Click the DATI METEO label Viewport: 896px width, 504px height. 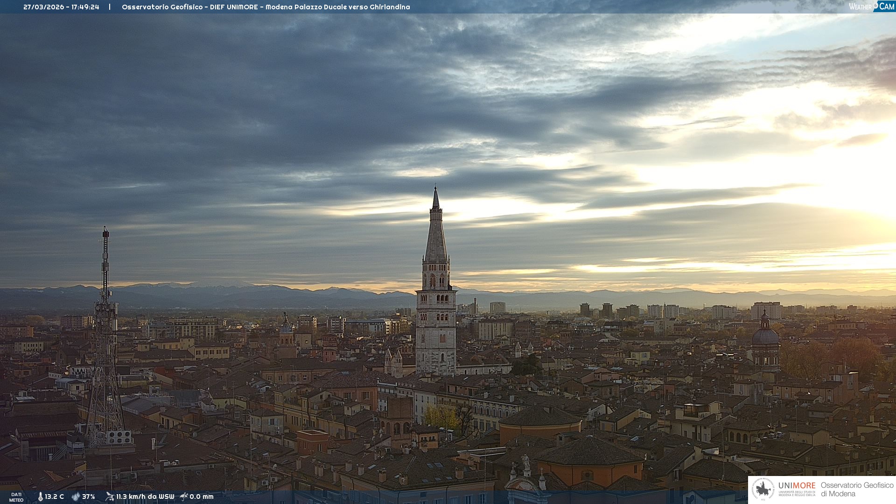[x=16, y=497]
